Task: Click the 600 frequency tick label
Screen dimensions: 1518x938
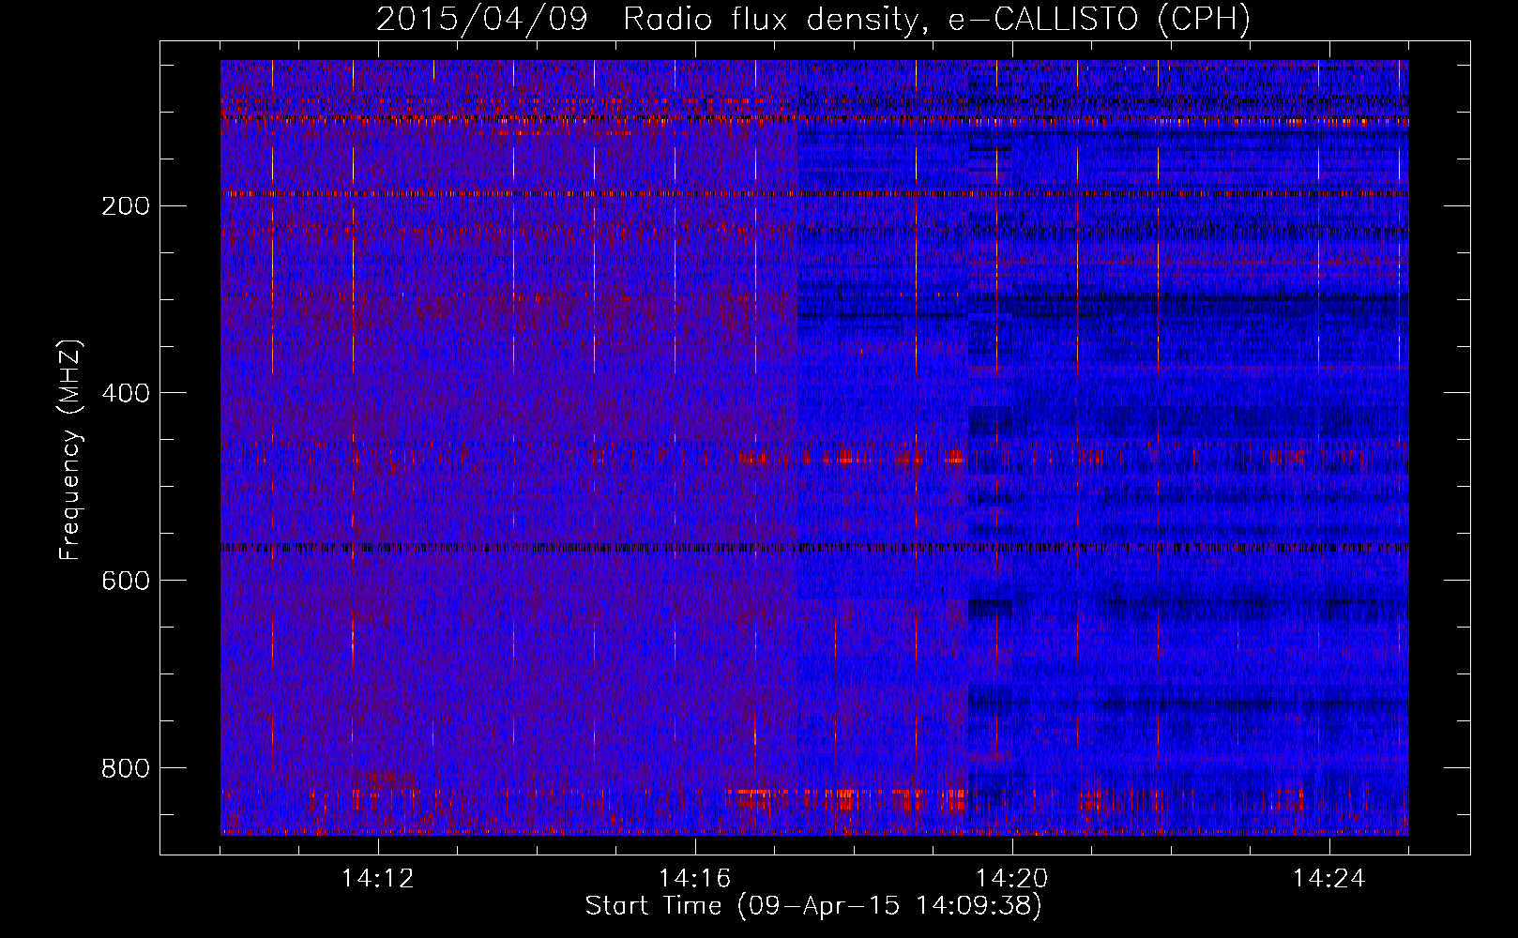Action: point(125,581)
